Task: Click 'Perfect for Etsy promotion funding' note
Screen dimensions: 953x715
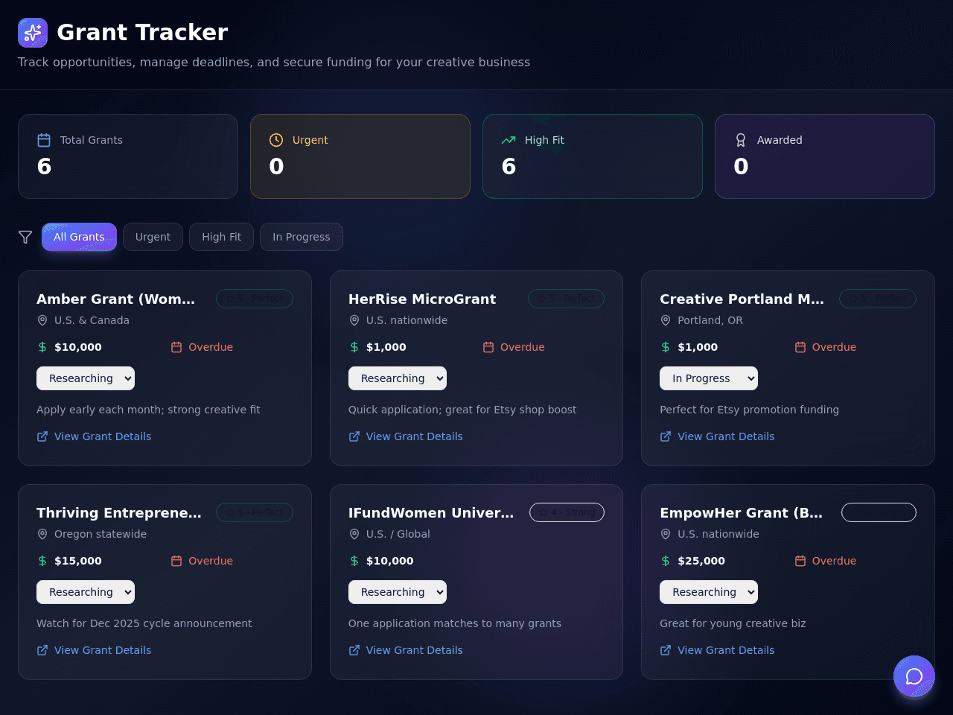Action: tap(750, 410)
